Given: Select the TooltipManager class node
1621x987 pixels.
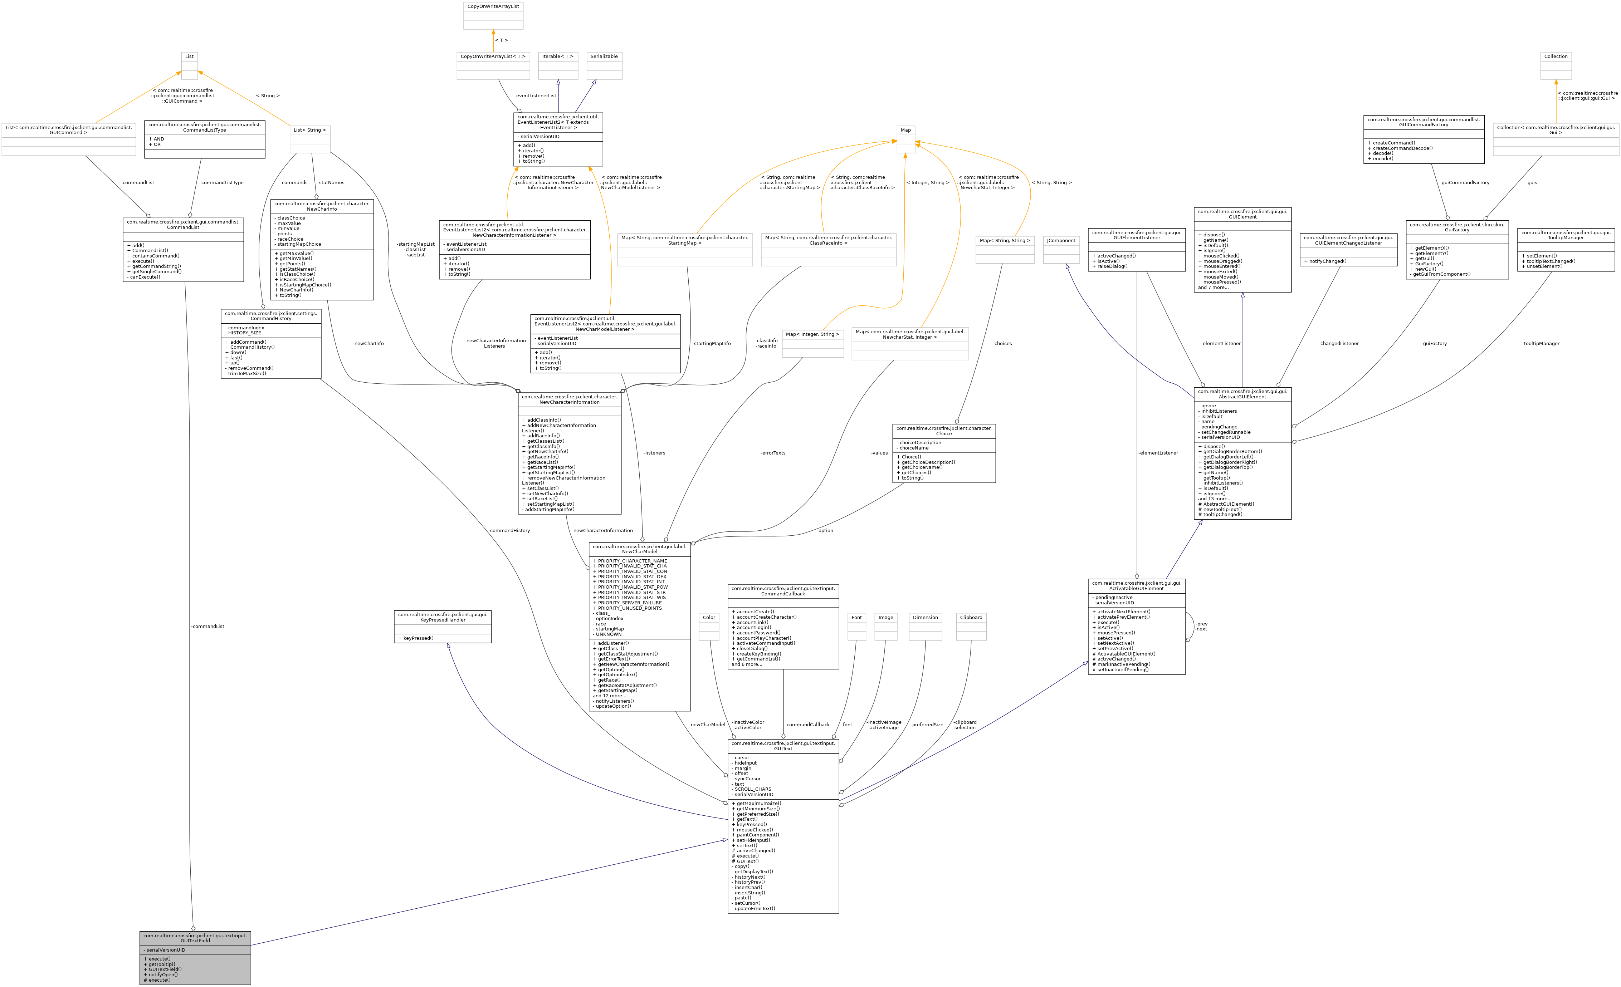Looking at the screenshot, I should pos(1566,250).
